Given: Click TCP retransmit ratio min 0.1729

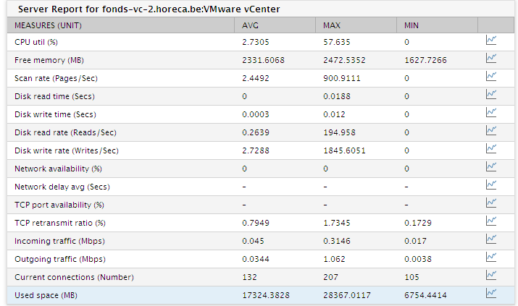Looking at the screenshot, I should click(x=418, y=224).
